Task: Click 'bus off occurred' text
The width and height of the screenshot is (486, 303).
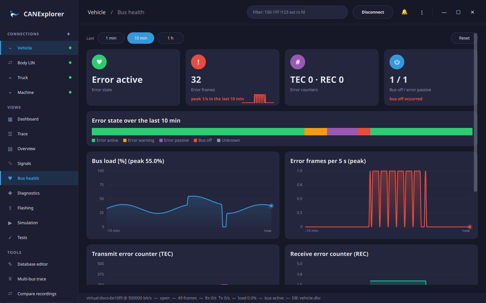Action: [x=406, y=99]
